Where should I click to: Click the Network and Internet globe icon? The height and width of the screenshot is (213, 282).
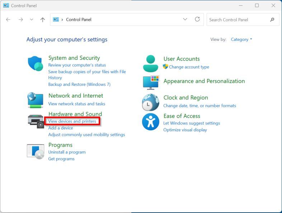36,100
